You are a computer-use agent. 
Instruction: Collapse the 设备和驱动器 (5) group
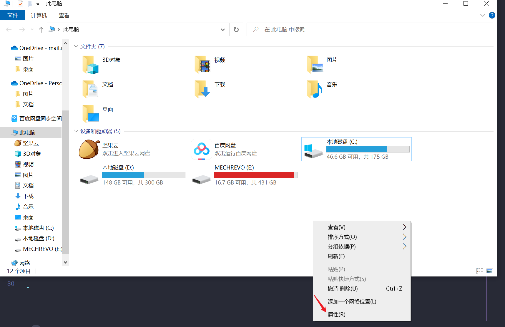(x=76, y=131)
